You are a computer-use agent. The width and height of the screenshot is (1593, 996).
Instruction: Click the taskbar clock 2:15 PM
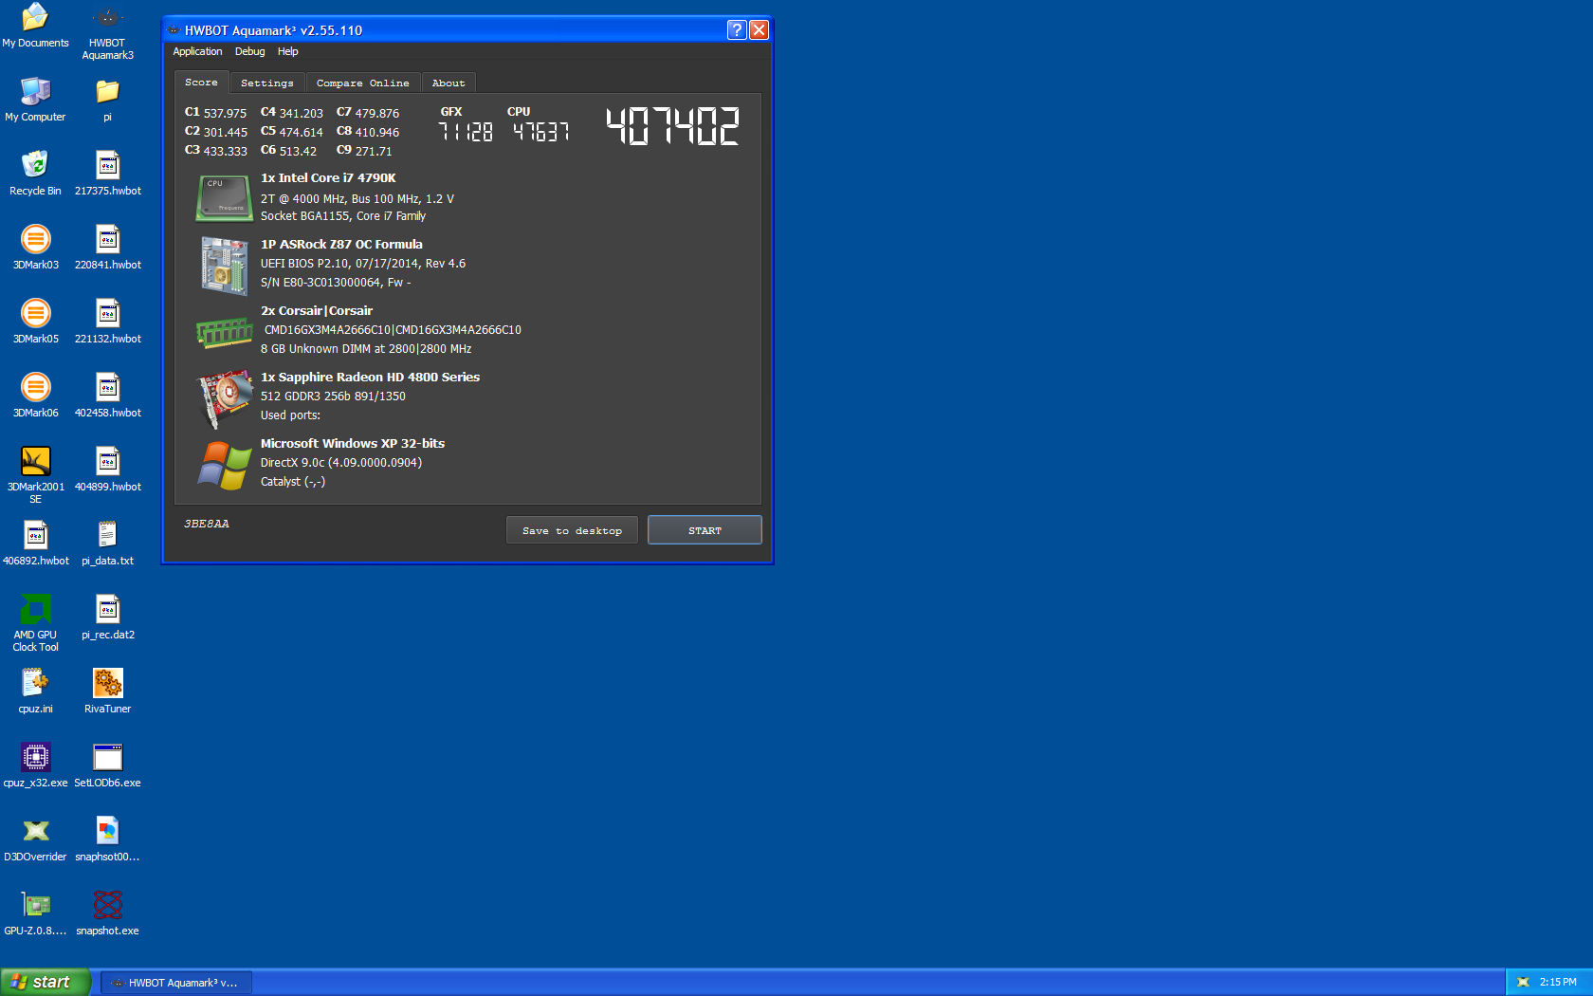(1558, 983)
